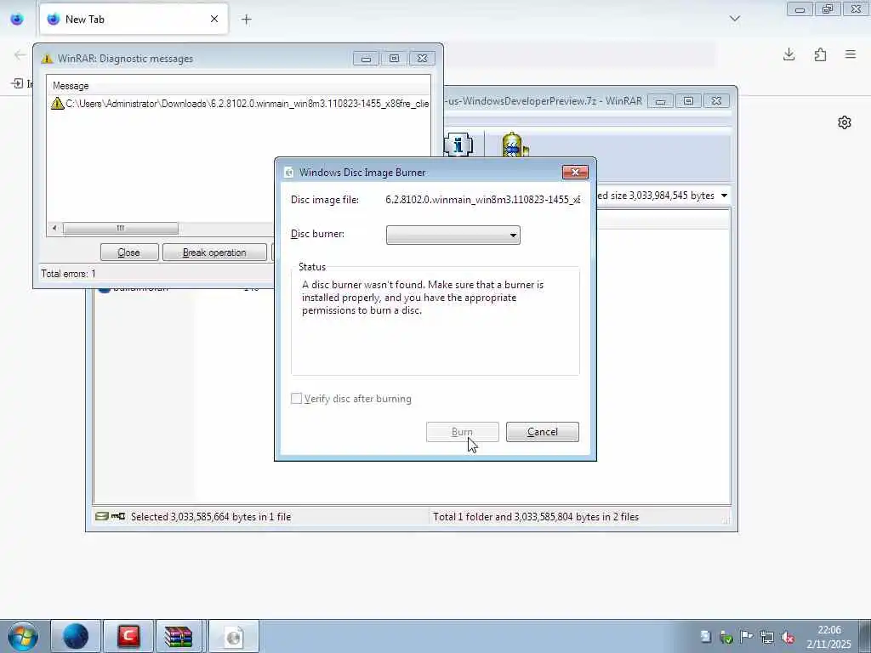Maximize the WinRAR archive window
The width and height of the screenshot is (871, 653).
point(688,101)
